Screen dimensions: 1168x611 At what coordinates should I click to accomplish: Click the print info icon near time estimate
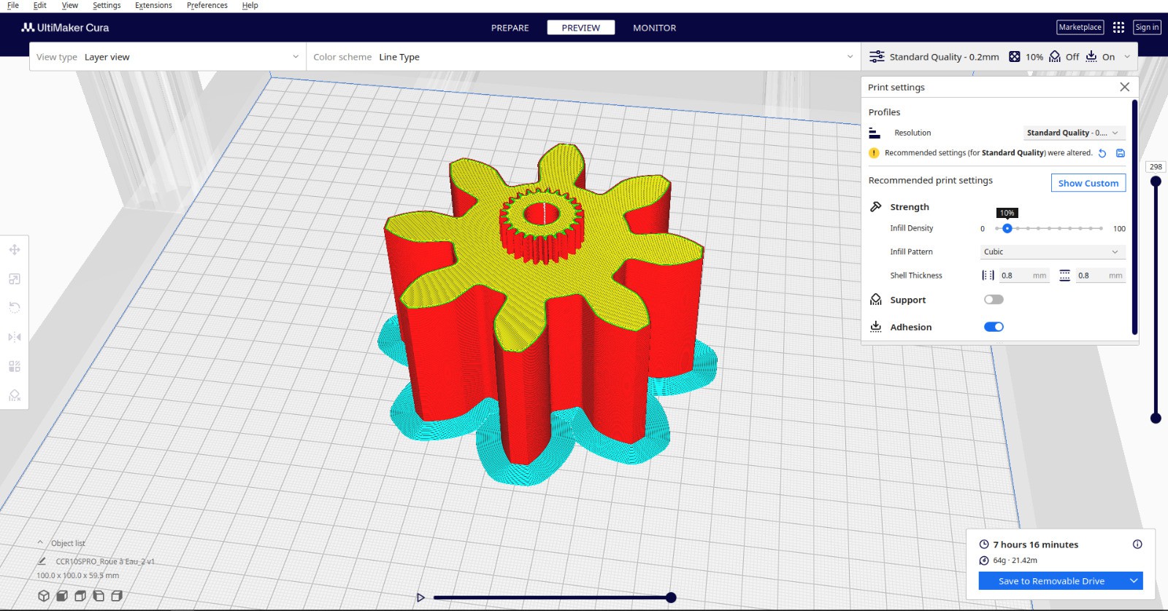[x=1137, y=545]
